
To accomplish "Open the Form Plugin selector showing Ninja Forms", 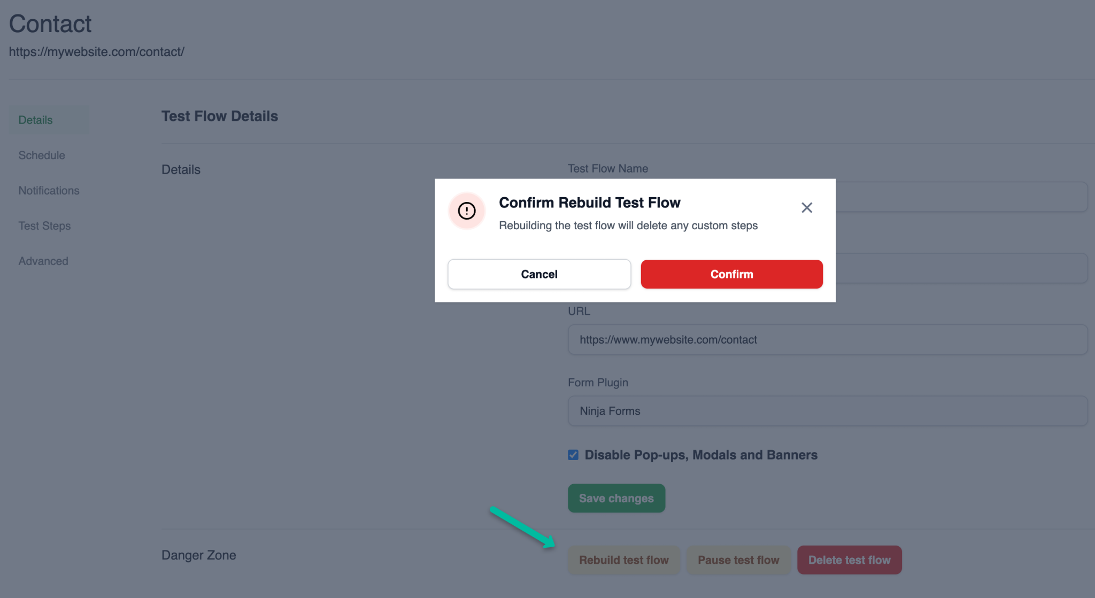I will (828, 410).
